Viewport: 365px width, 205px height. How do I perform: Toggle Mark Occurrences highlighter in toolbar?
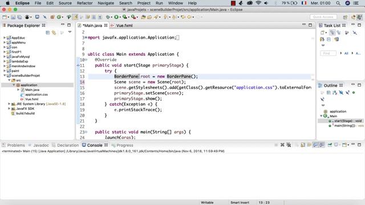(x=75, y=17)
